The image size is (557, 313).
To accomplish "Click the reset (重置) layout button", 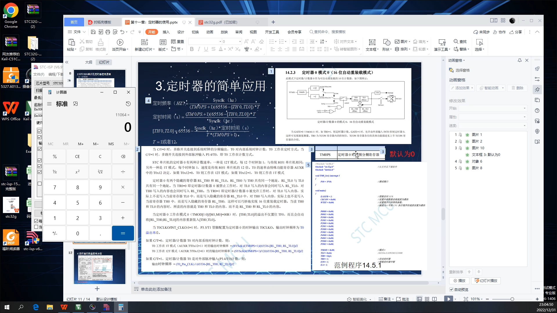I will [x=178, y=41].
